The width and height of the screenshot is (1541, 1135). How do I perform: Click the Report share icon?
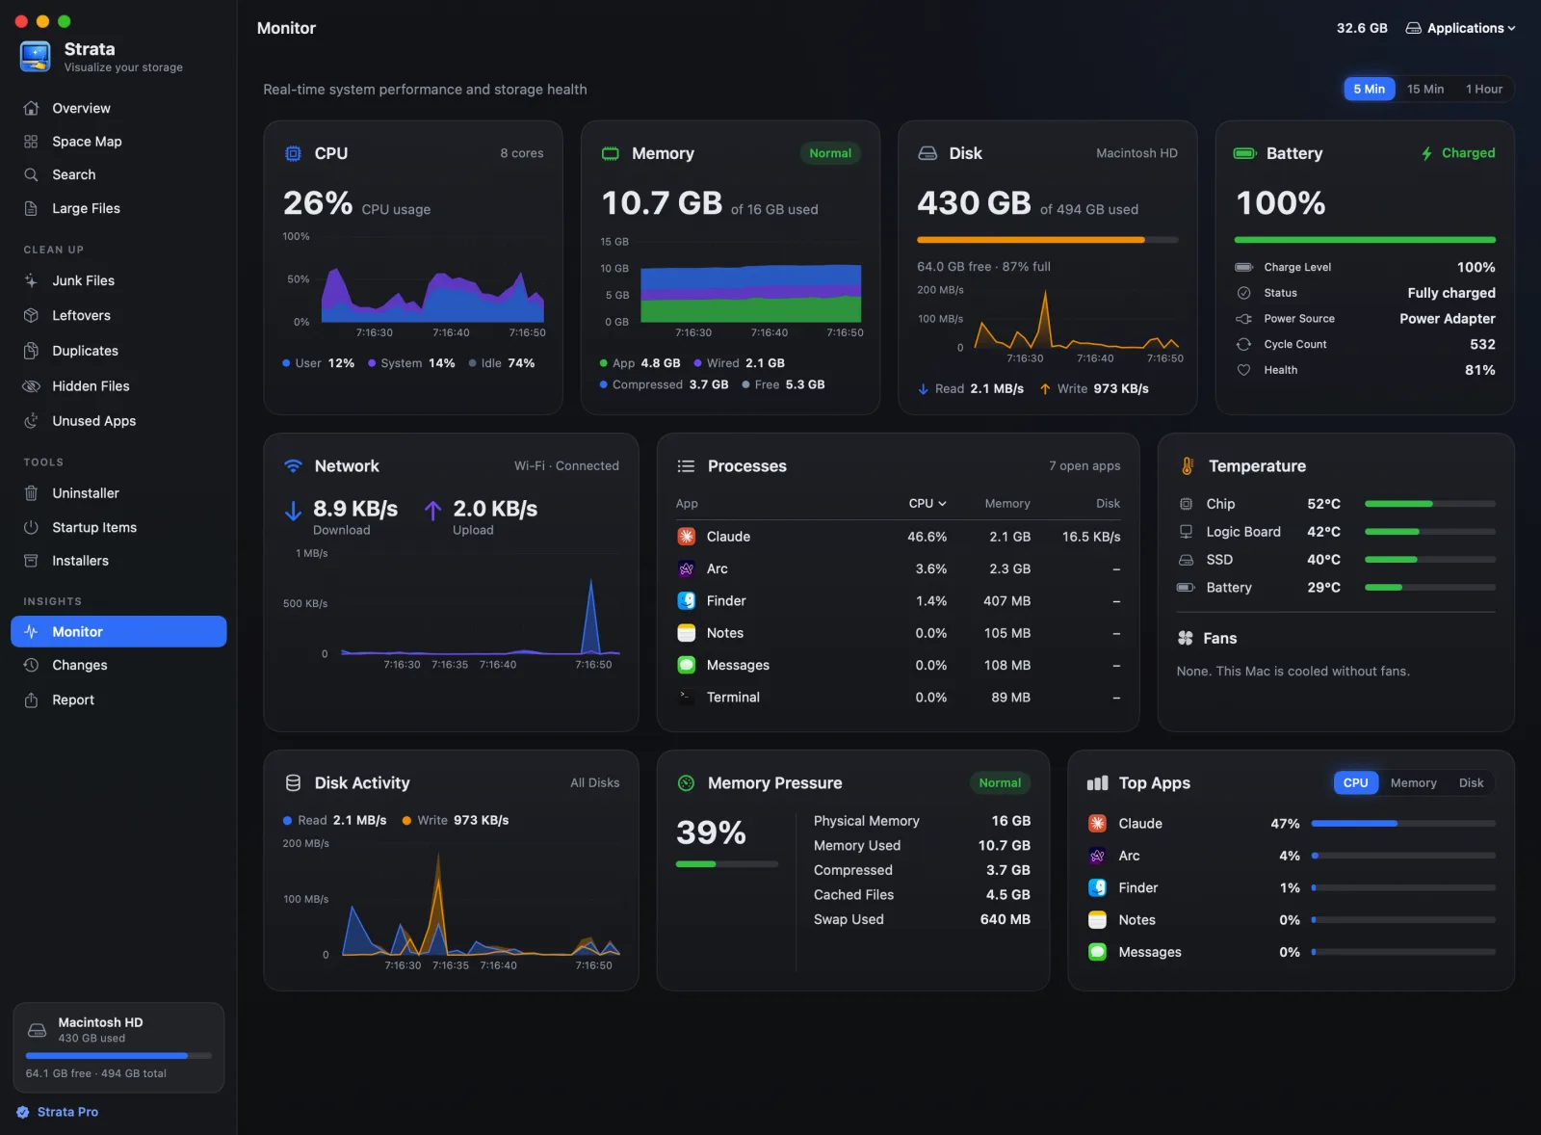click(31, 699)
